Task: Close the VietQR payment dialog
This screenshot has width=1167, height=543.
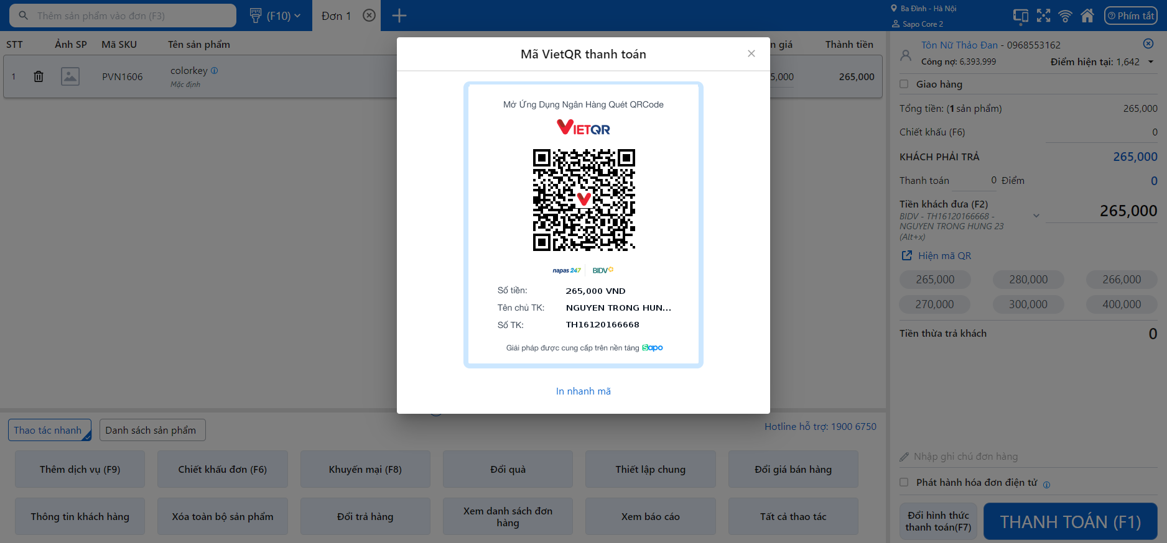Action: click(751, 53)
